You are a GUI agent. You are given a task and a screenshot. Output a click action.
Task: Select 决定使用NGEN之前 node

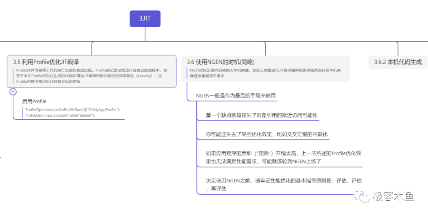click(x=284, y=184)
